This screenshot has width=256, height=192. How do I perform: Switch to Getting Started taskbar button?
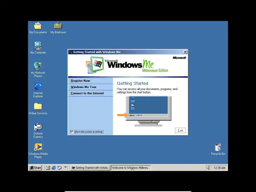(x=90, y=168)
